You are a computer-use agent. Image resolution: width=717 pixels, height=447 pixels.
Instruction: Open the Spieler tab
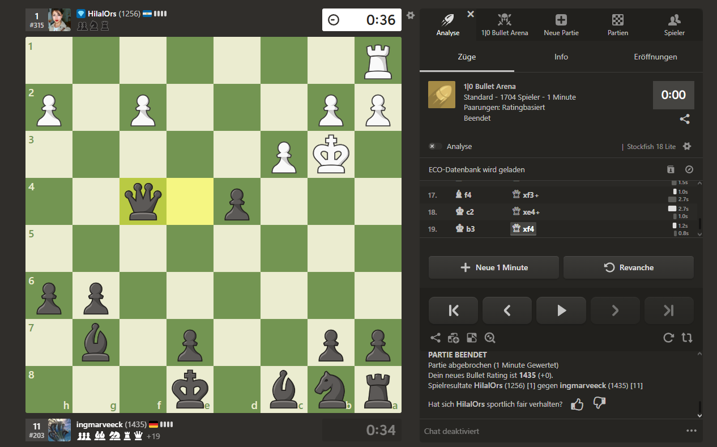point(674,25)
